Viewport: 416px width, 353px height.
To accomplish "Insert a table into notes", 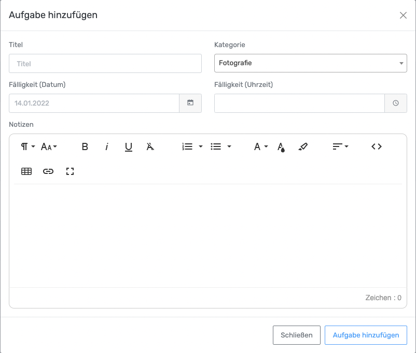I will (x=26, y=171).
